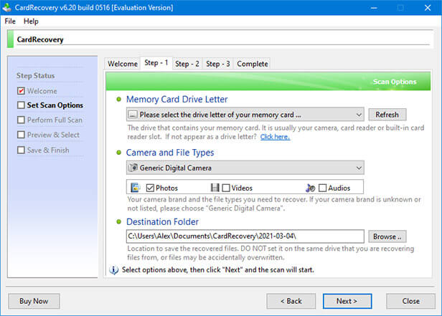Screen dimensions: 442x316
Task: Click the drive icon in memory card dropdown
Action: (133, 115)
